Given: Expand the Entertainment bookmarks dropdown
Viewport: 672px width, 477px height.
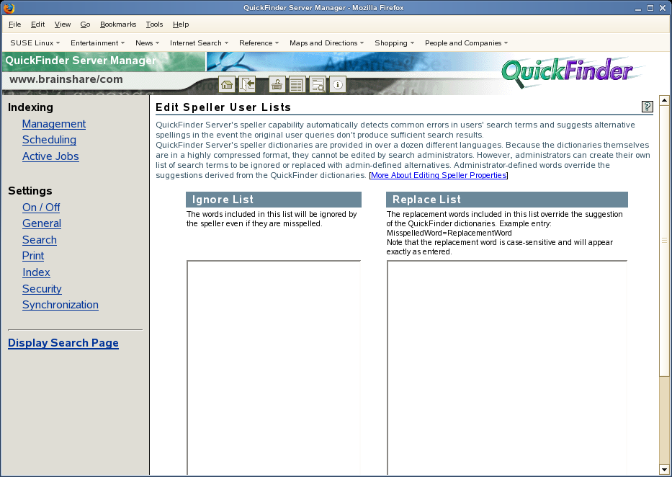Looking at the screenshot, I should pos(98,43).
